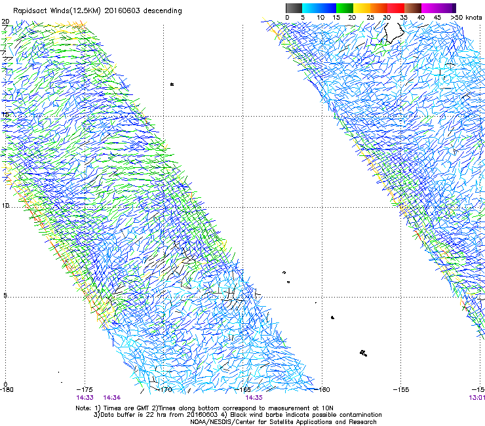
Task: Choose the magenta 40-45 knots legend swatch
Action: point(430,8)
